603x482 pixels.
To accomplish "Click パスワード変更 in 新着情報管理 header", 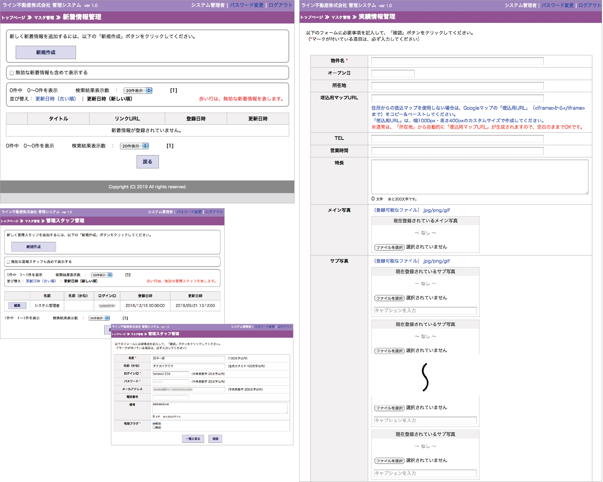I will coord(246,5).
